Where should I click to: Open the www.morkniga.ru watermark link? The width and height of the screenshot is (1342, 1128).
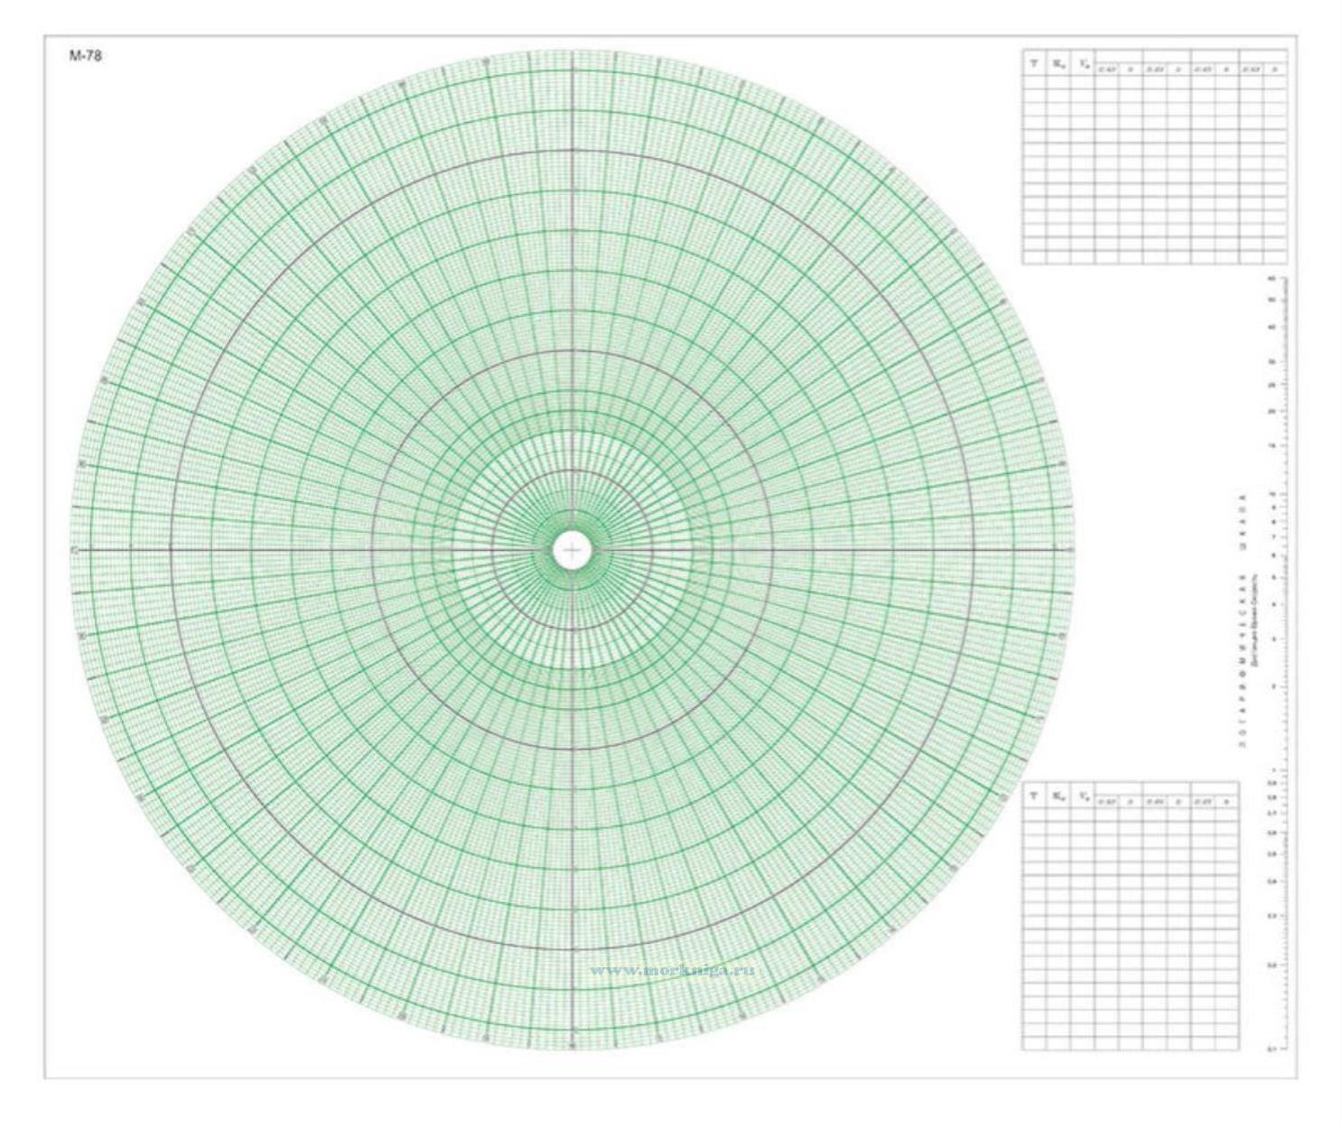(673, 970)
